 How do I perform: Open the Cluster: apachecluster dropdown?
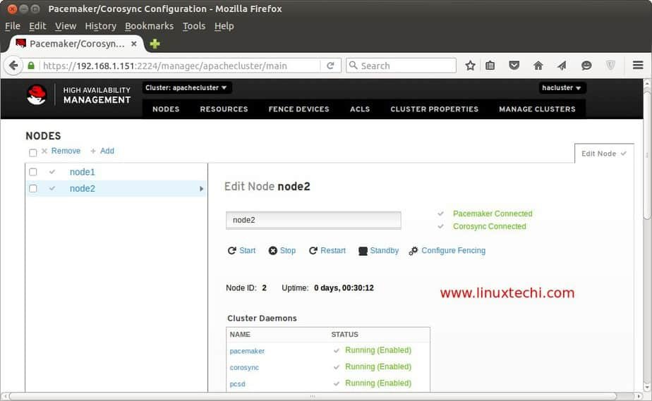[187, 88]
